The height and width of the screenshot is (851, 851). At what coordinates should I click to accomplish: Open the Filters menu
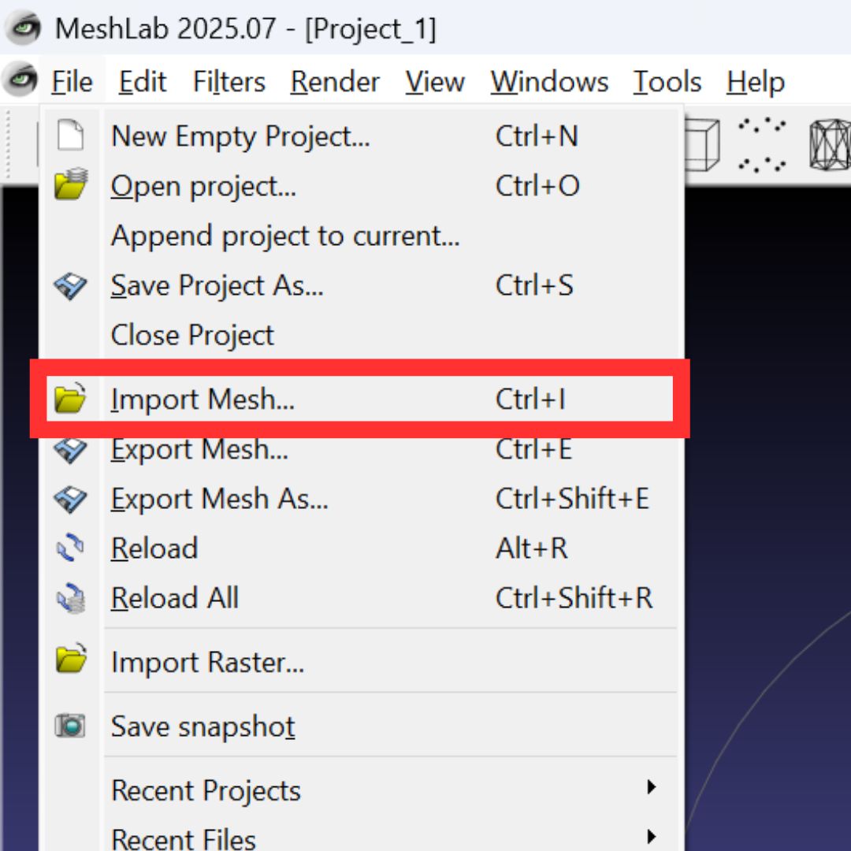[x=228, y=81]
